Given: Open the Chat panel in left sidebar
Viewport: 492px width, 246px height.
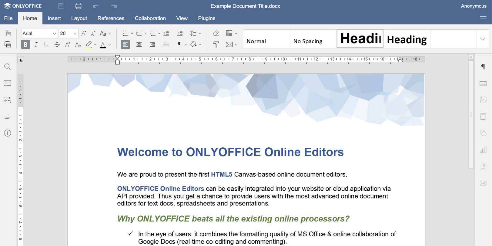Looking at the screenshot, I should coord(8,100).
